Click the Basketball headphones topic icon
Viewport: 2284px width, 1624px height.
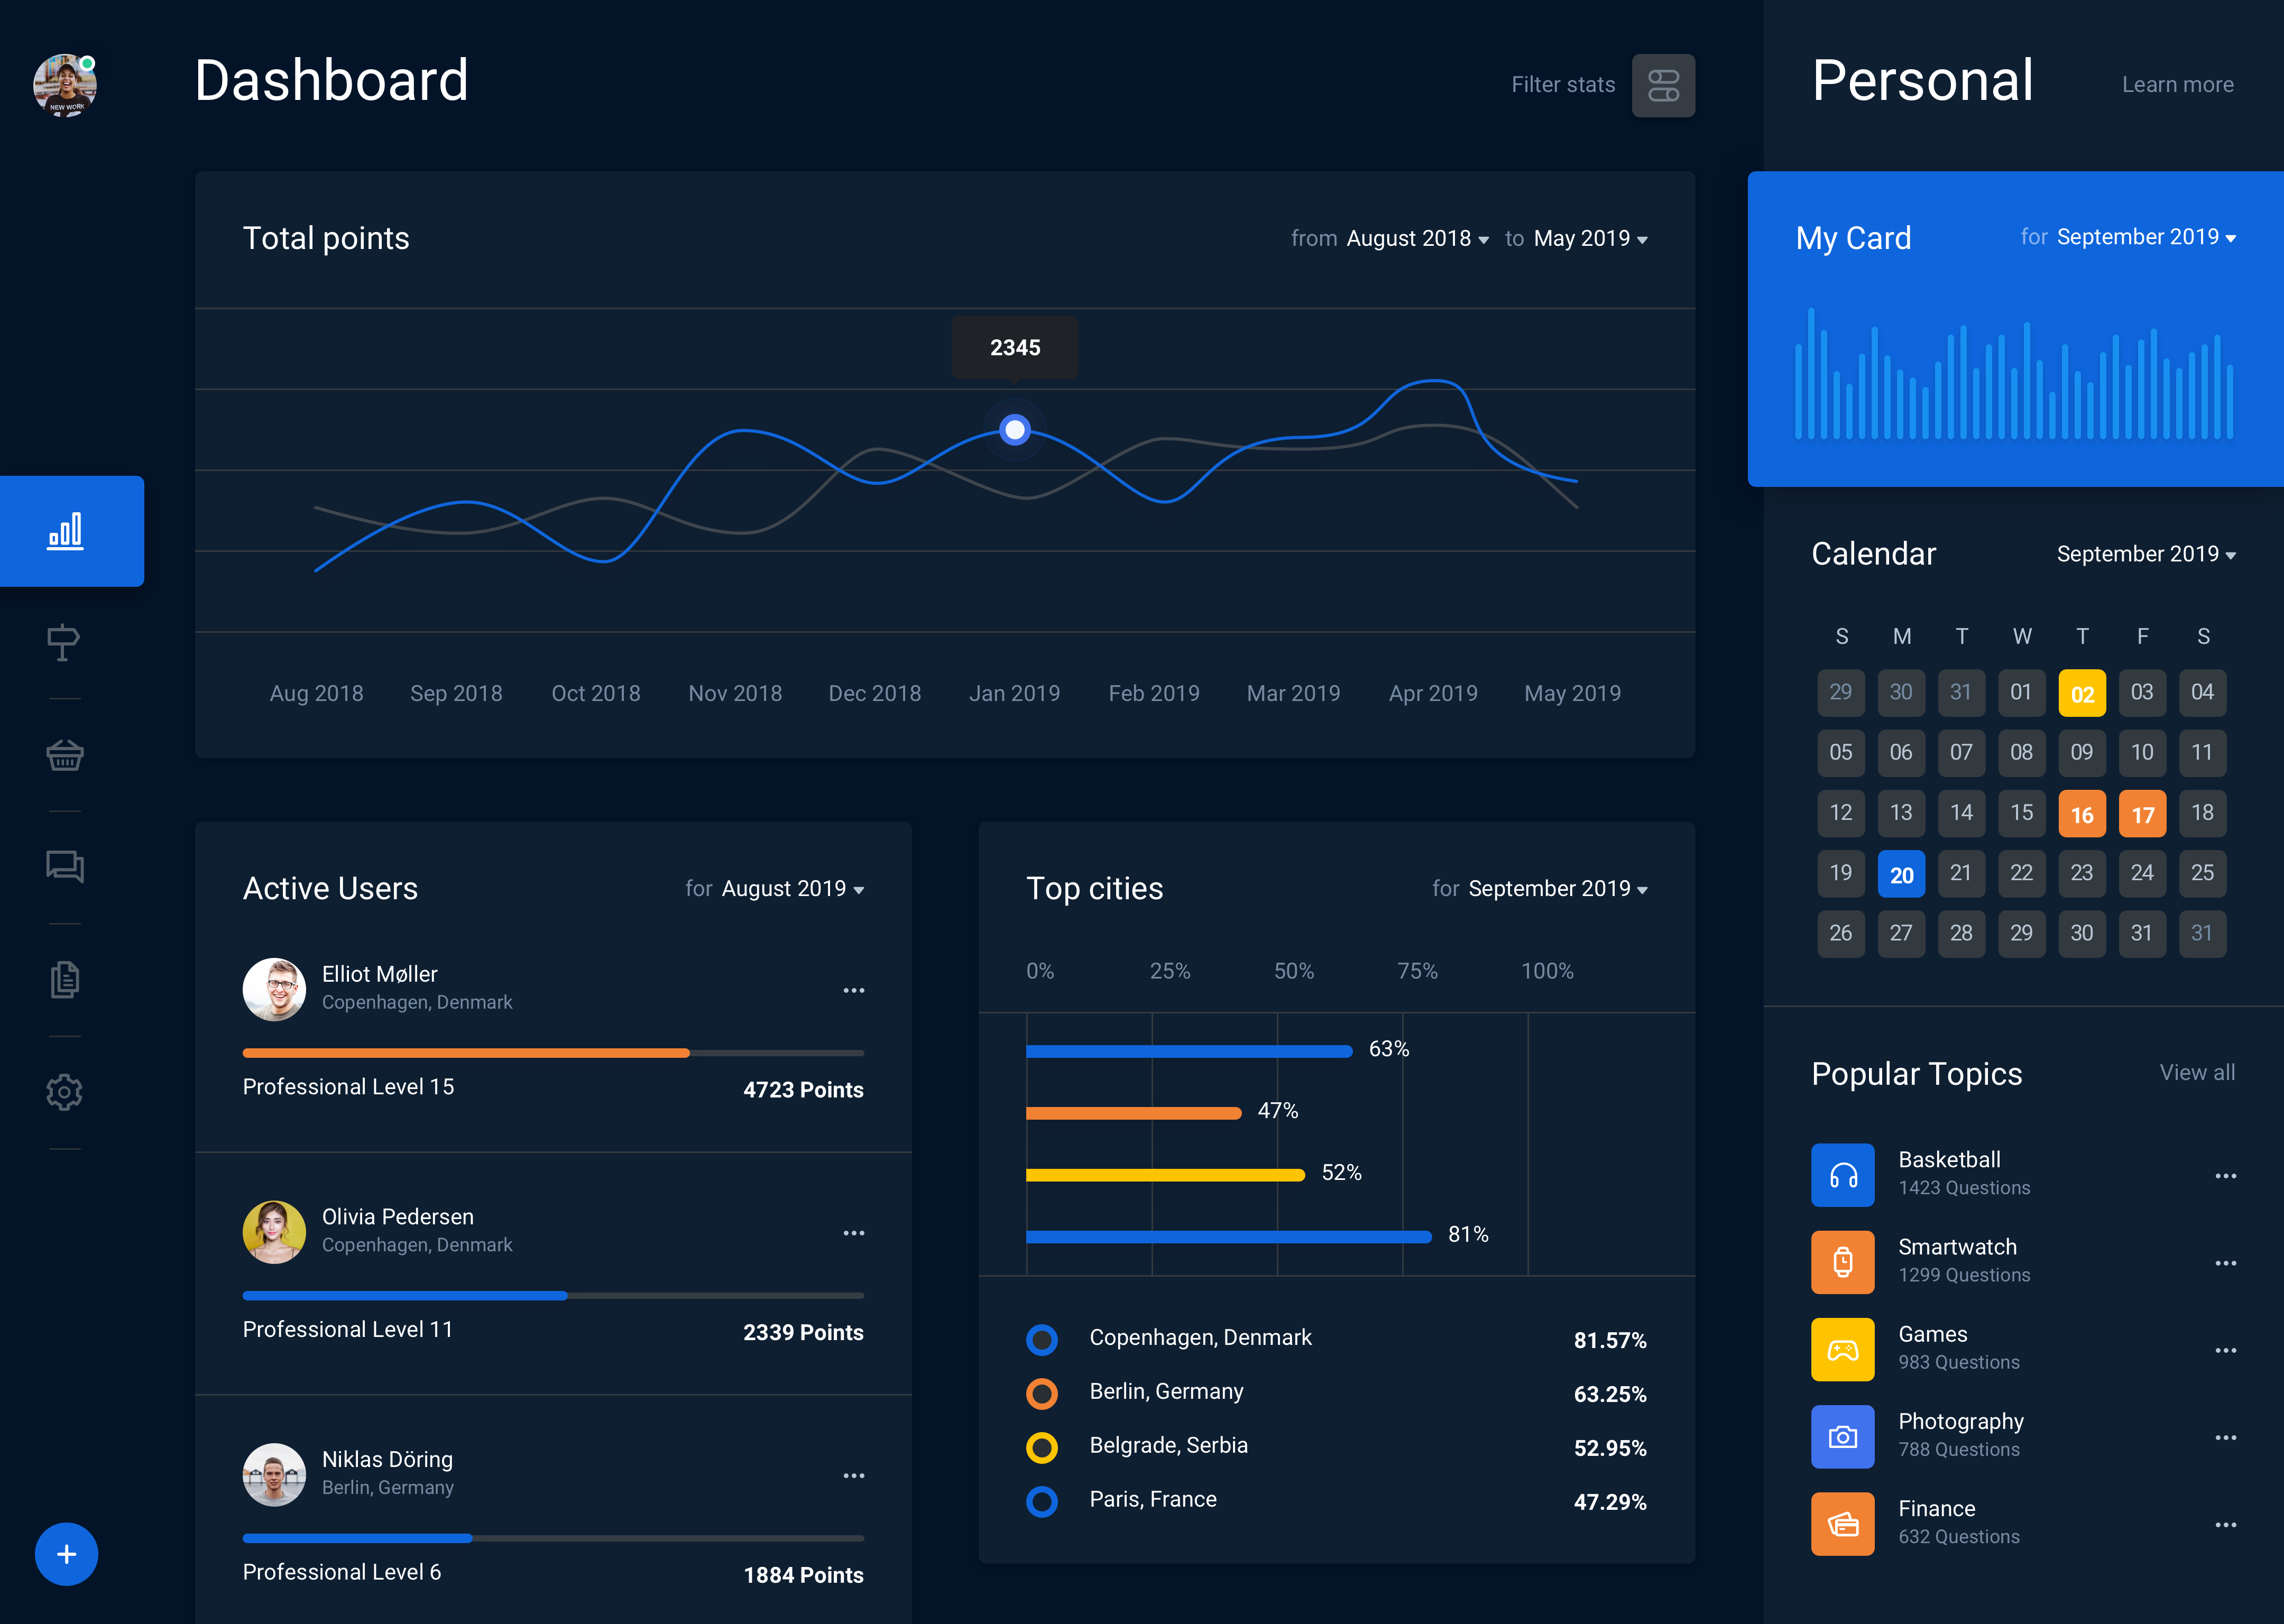[1842, 1175]
